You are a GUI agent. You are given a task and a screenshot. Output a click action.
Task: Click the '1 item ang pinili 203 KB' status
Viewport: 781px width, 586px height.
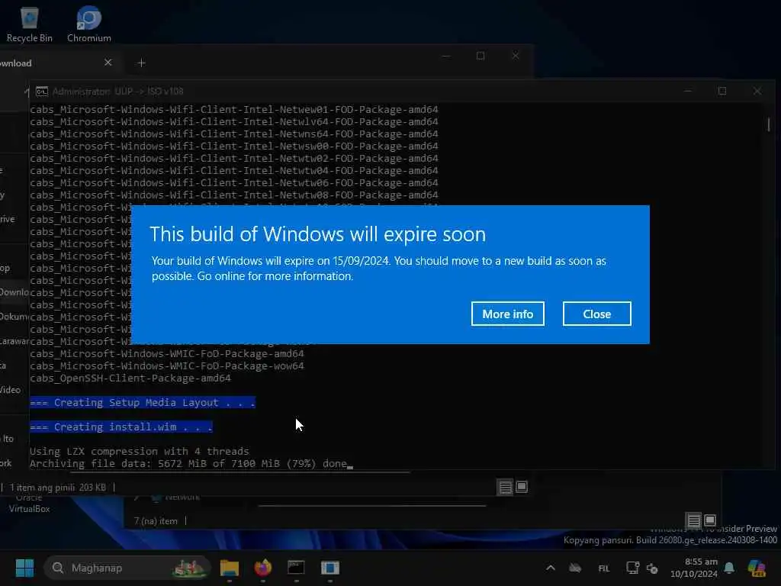tap(58, 488)
